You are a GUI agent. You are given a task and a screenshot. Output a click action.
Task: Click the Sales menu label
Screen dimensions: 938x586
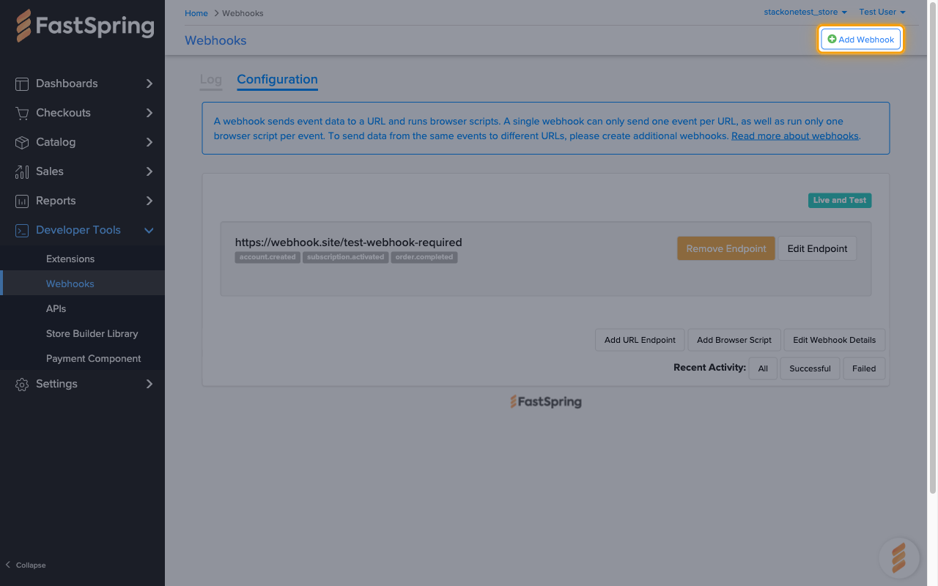point(50,171)
